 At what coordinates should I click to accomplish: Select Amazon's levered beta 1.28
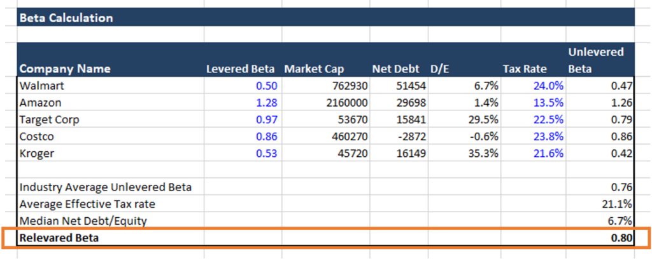pyautogui.click(x=243, y=103)
